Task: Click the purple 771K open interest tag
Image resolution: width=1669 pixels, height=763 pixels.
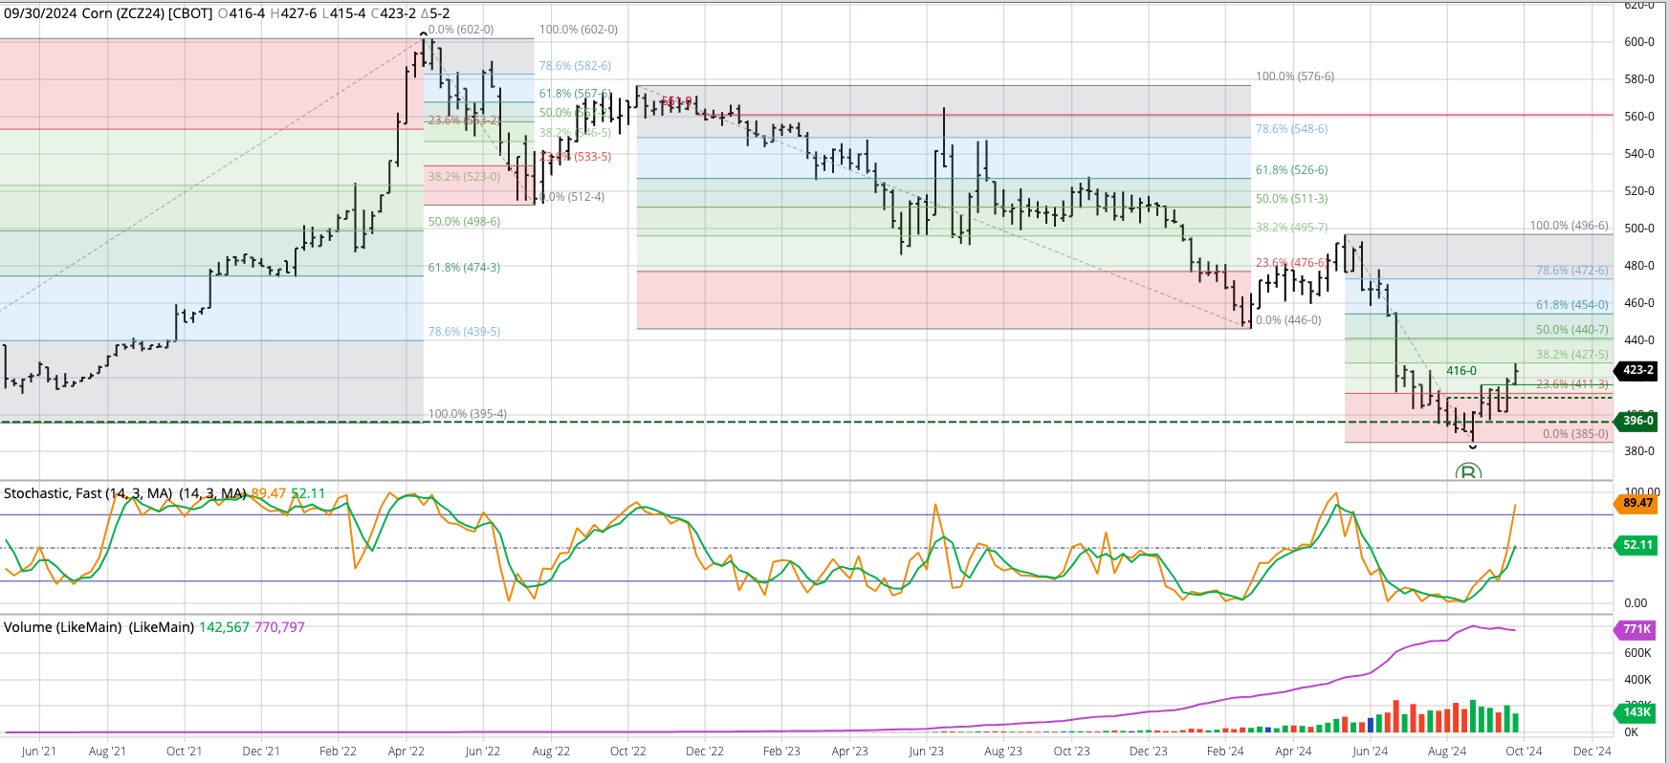Action: point(1636,629)
